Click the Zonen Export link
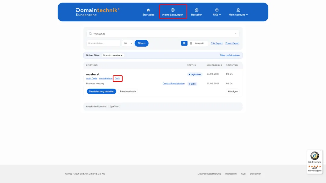The image size is (326, 183). click(232, 43)
